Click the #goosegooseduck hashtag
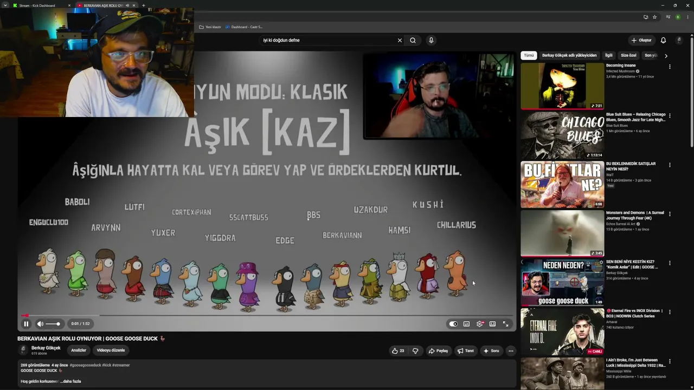Viewport: 694px width, 390px height. click(85, 365)
